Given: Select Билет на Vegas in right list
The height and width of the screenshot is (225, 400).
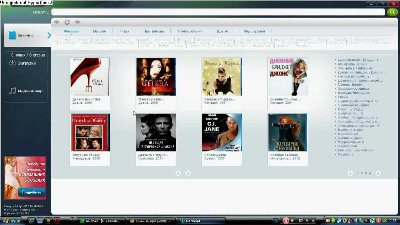Looking at the screenshot, I should (x=351, y=109).
